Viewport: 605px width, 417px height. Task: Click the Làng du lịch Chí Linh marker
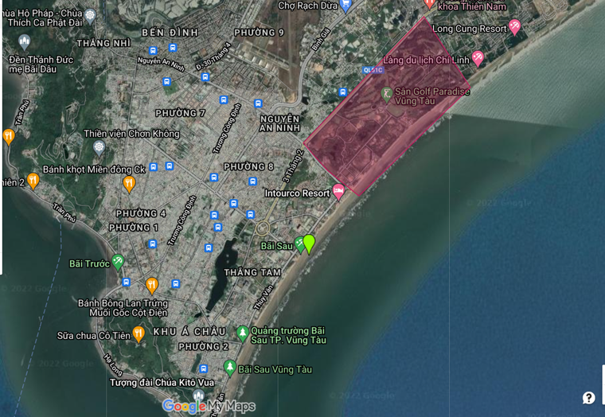click(x=478, y=58)
